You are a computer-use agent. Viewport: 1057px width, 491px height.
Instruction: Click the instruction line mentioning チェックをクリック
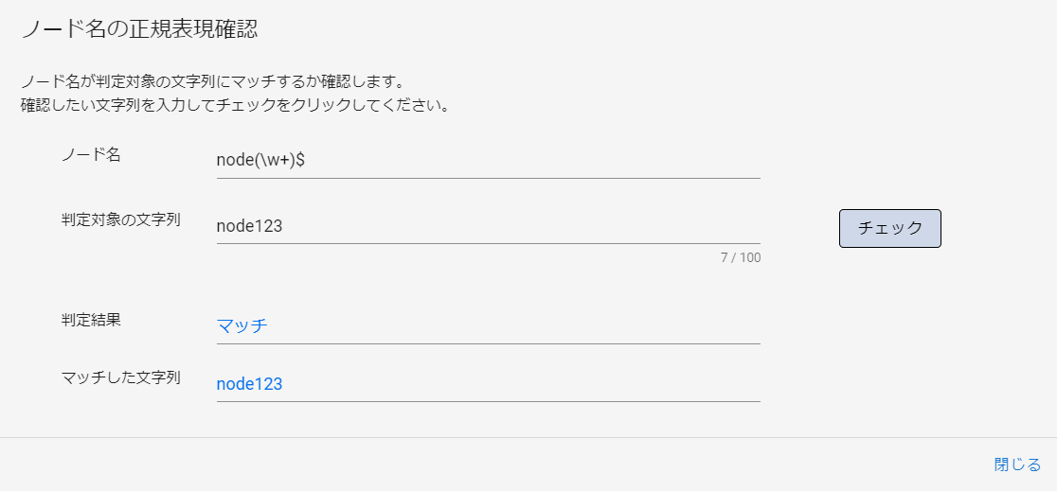click(x=235, y=105)
